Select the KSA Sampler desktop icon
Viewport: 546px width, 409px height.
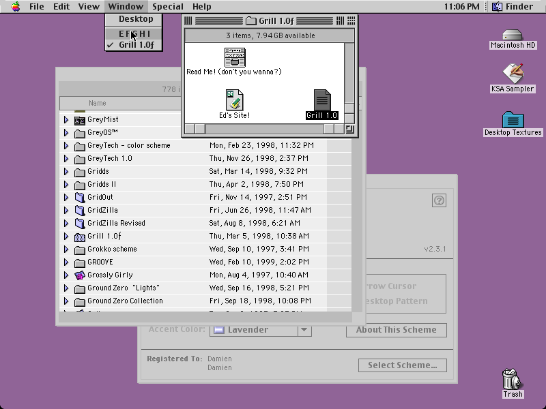(513, 74)
